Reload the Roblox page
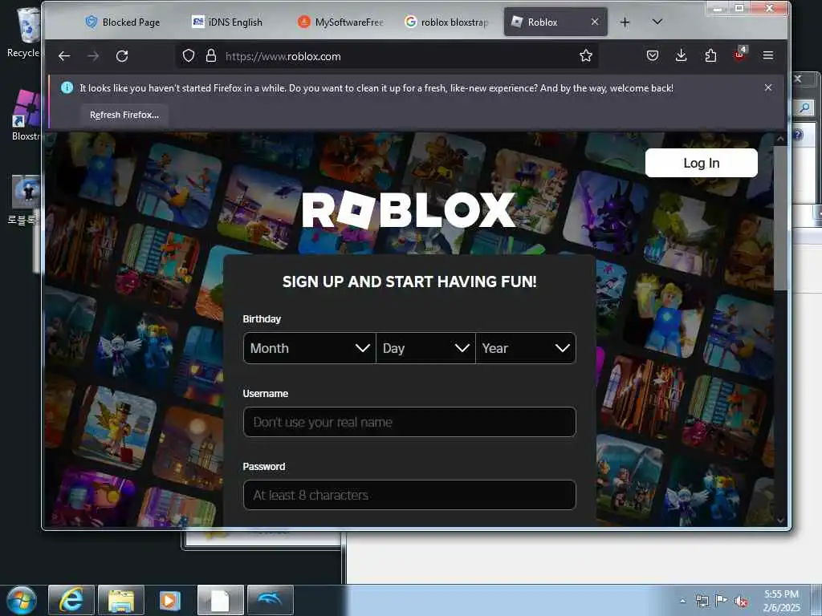 click(122, 56)
